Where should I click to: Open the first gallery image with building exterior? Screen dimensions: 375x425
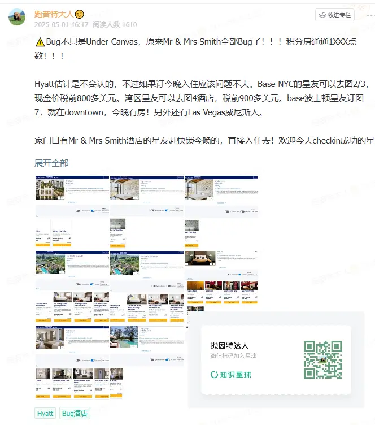[72, 212]
